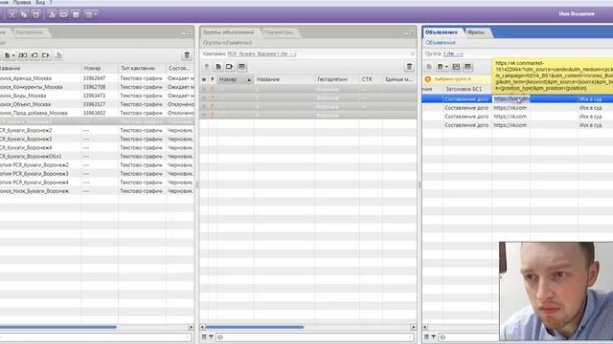
Task: Open the campaign link РСЯ_бумаги_Воронеж1
Action: coord(261,54)
